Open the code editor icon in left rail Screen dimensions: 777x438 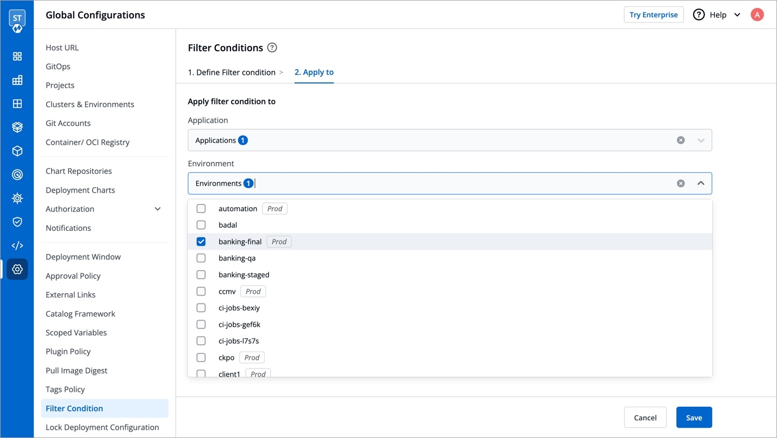[x=17, y=245]
